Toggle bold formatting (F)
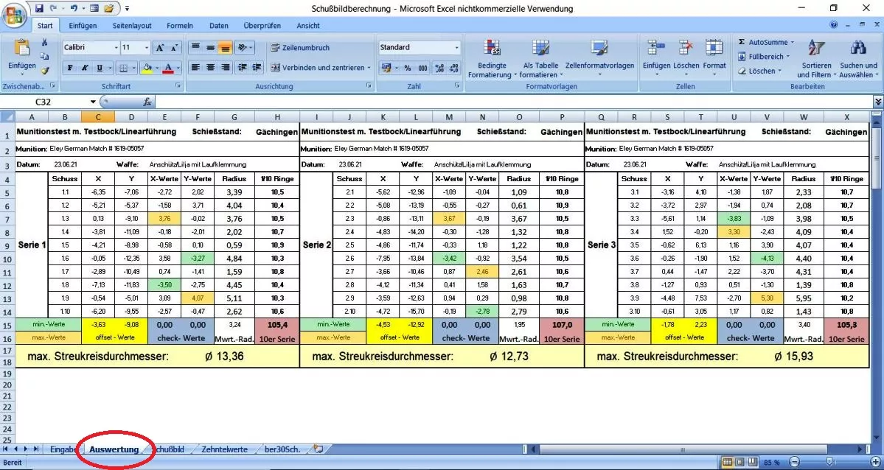 [70, 68]
